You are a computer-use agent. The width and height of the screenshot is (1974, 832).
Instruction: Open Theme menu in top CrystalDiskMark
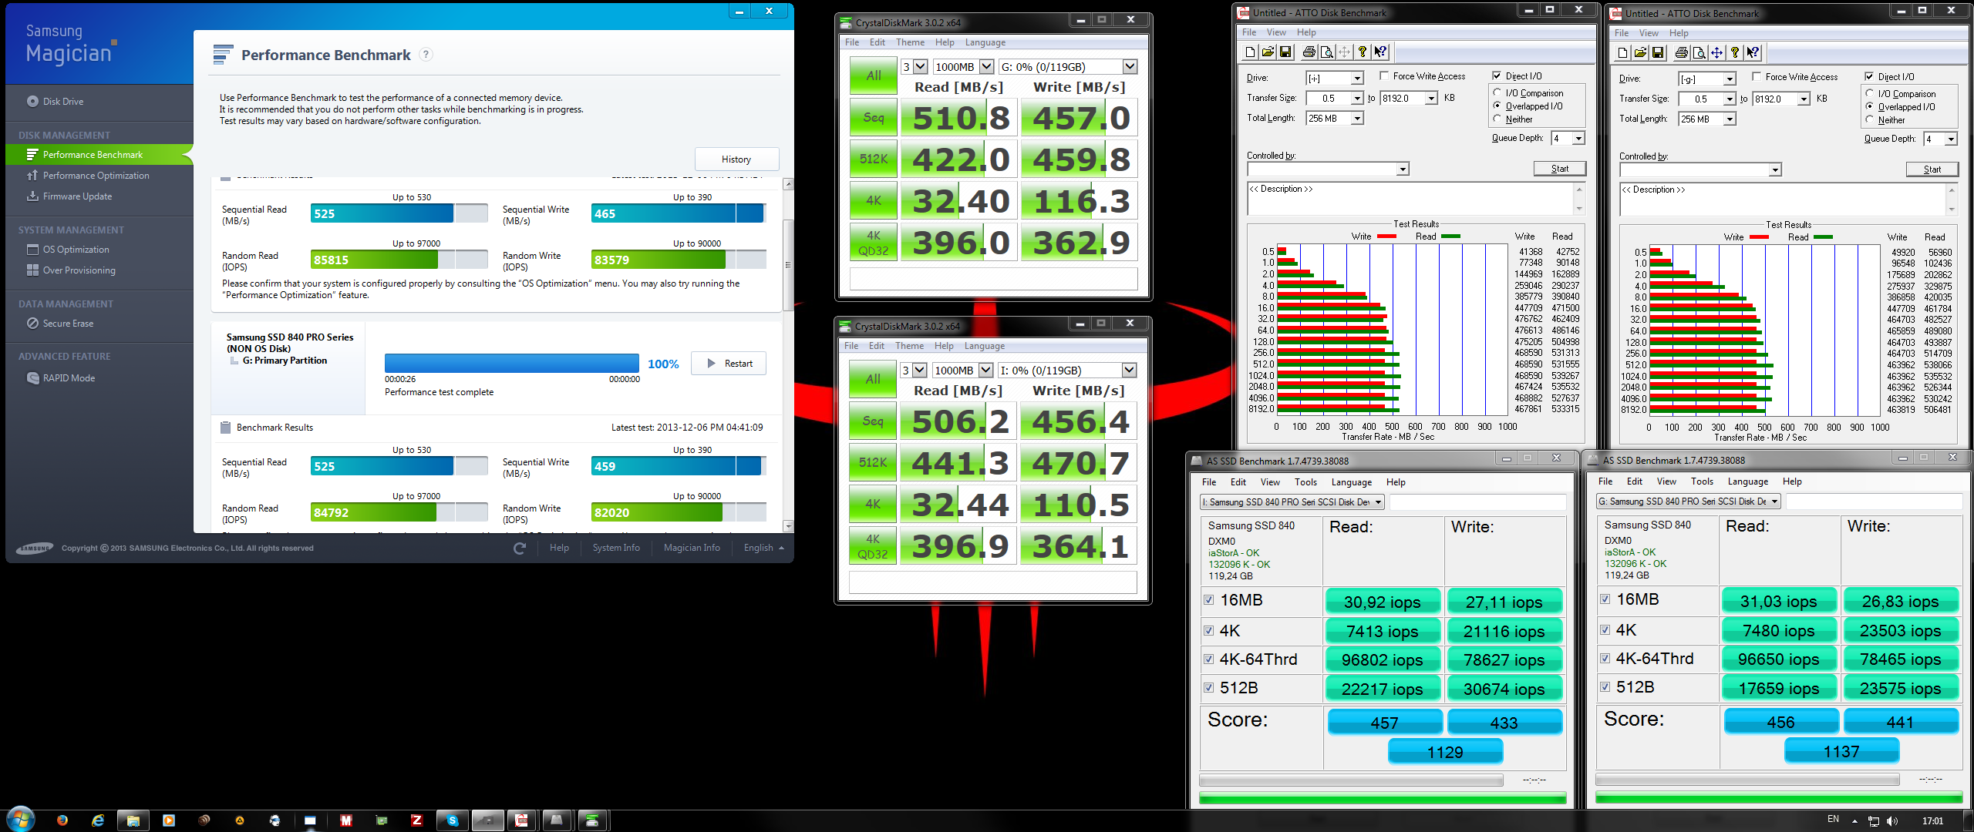point(910,42)
